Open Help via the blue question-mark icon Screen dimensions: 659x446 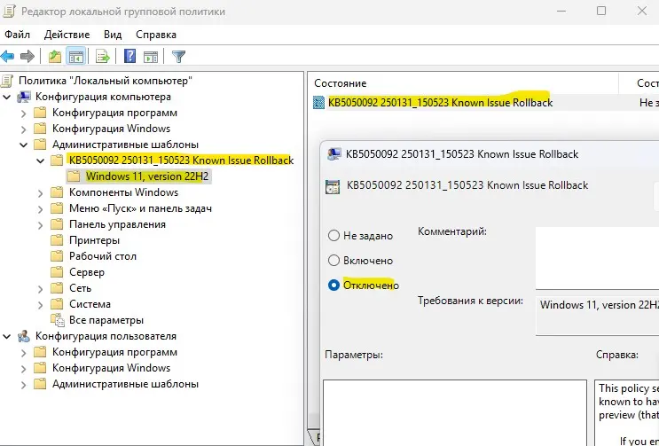129,56
